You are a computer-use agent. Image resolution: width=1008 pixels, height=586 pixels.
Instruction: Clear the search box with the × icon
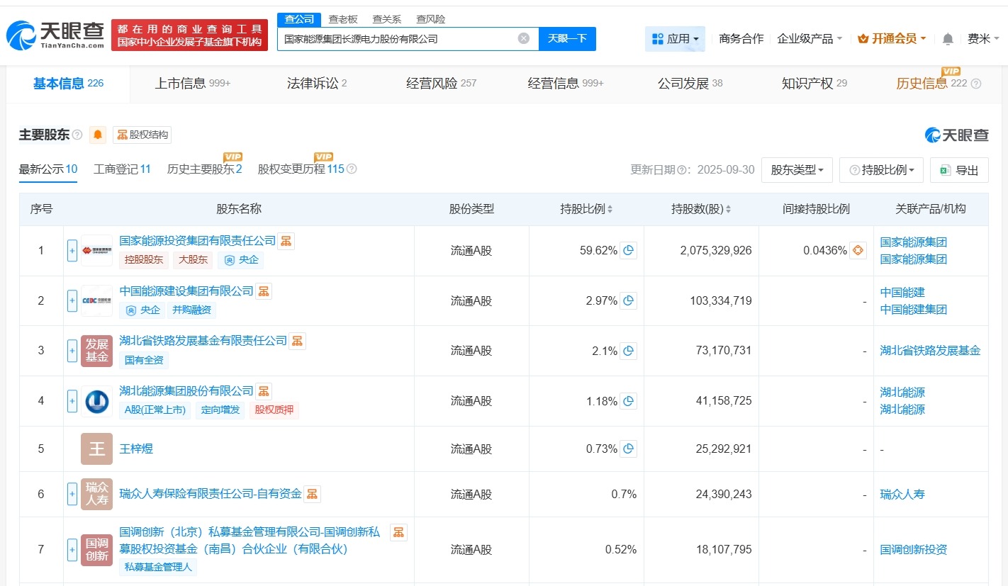tap(523, 38)
